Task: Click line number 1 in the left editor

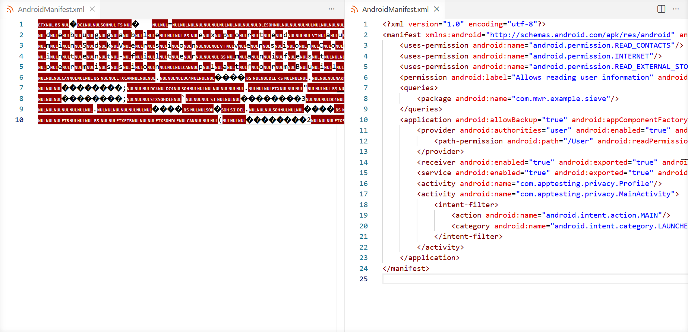Action: coord(21,24)
